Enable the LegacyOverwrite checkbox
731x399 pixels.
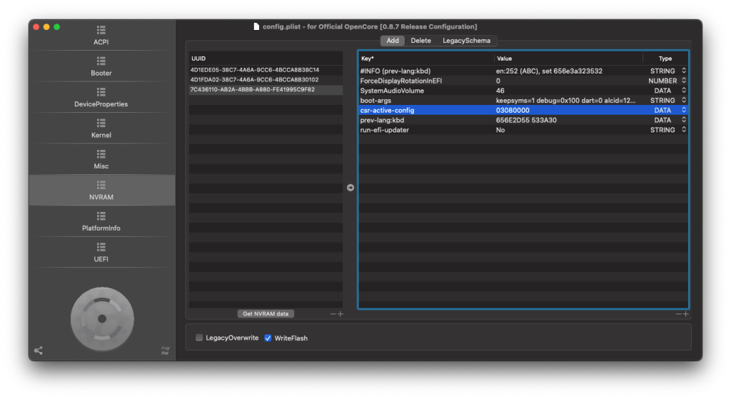[x=200, y=338]
